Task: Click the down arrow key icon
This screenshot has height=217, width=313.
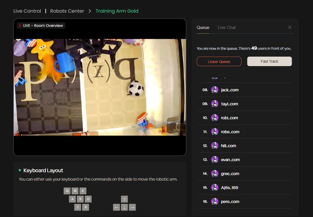Action: (x=124, y=207)
